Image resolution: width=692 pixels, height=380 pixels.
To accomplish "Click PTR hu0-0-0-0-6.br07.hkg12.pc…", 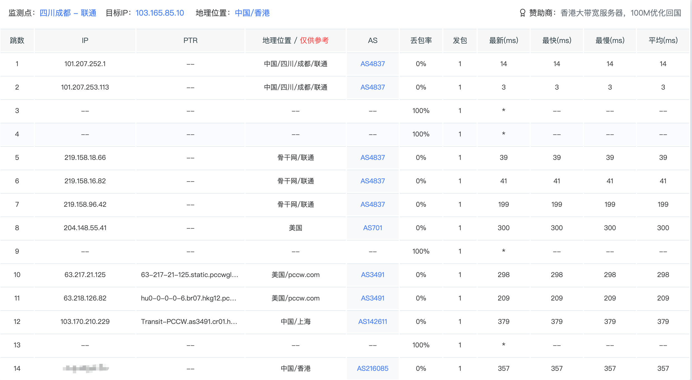I will click(189, 298).
